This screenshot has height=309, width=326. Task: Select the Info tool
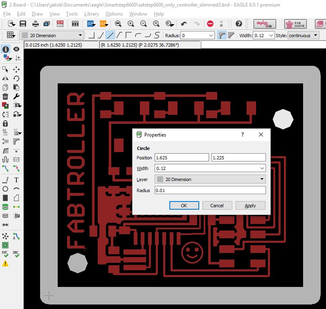coord(5,49)
